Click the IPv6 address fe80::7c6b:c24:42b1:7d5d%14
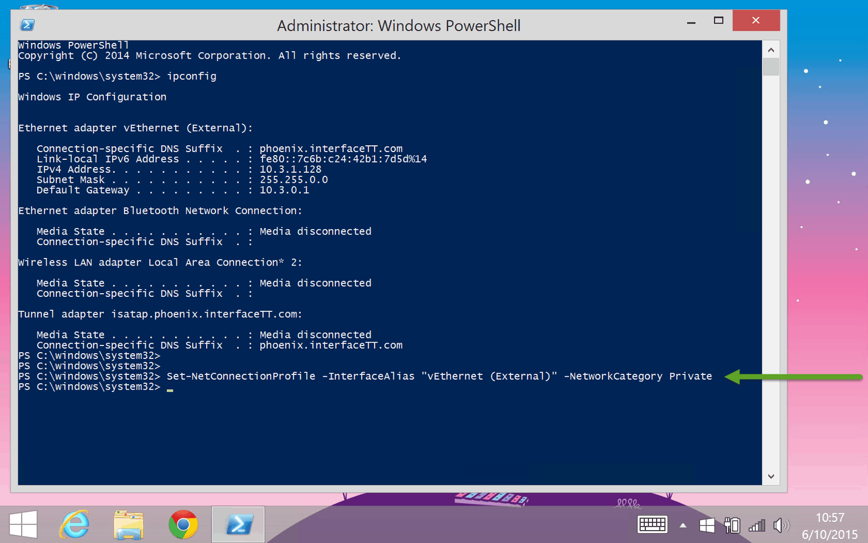Screen dimensions: 868x543 [344, 159]
